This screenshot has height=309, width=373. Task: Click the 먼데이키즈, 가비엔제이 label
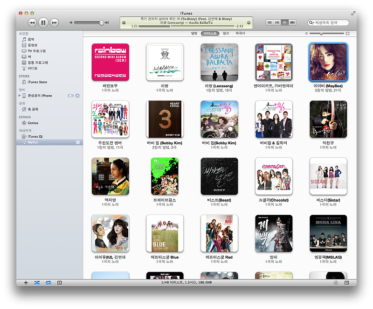coord(274,86)
